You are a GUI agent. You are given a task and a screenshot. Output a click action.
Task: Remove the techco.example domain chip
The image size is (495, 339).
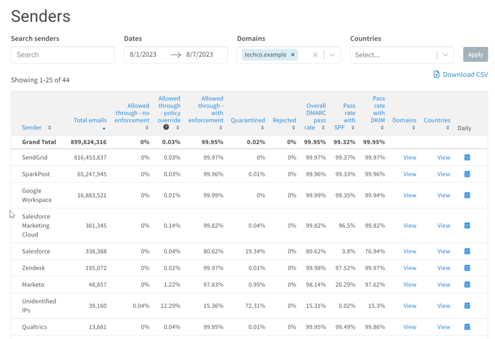[293, 55]
